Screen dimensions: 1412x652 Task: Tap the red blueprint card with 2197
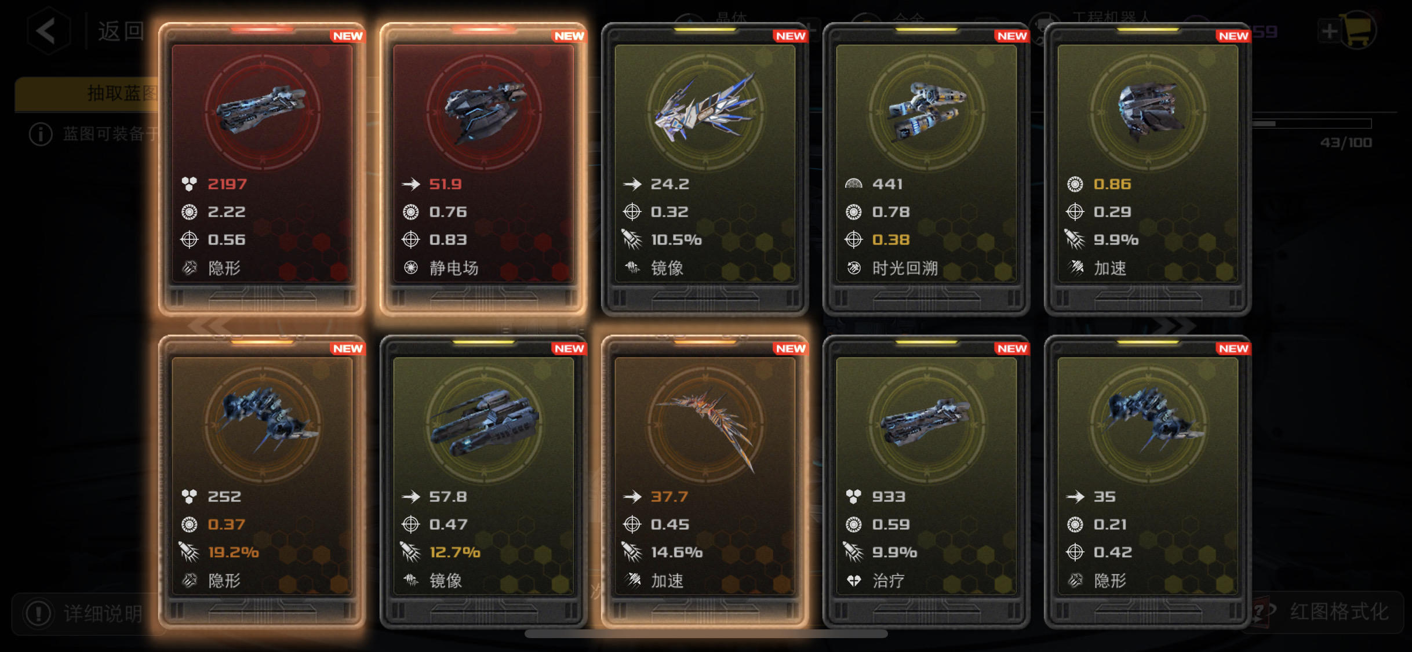point(262,169)
